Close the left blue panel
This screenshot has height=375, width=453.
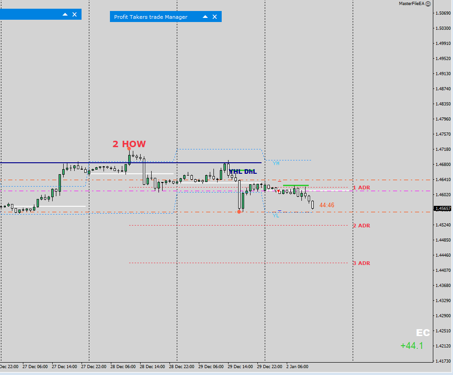75,15
